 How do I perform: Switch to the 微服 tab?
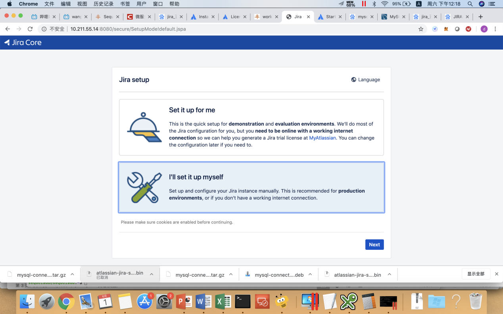click(x=139, y=17)
